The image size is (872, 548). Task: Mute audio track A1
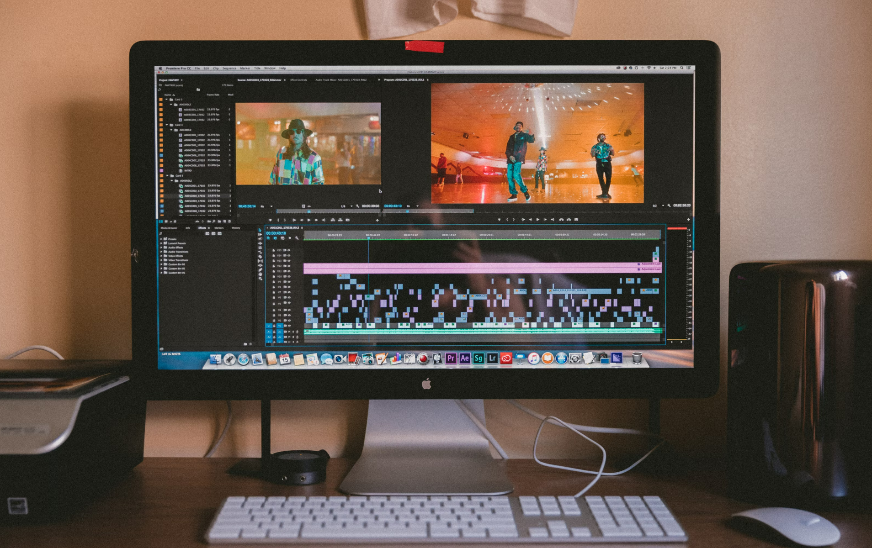[289, 332]
